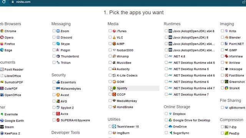Tick the Audacity checkbox

point(110,69)
